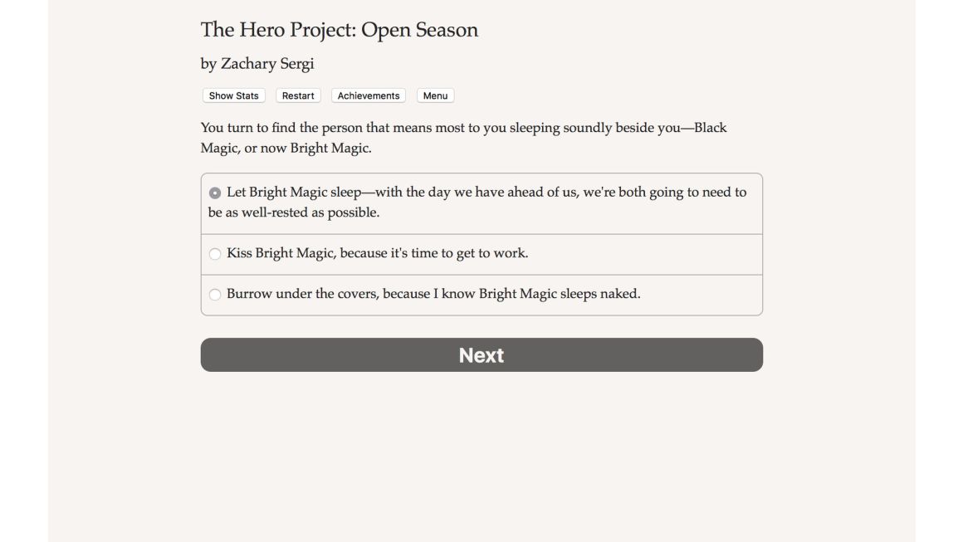This screenshot has height=542, width=963.
Task: Click the author line 'by Zachary Sergi'
Action: (x=257, y=64)
